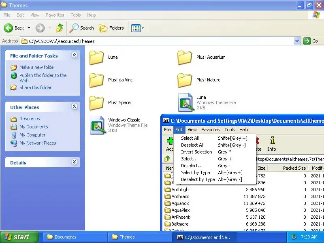
Task: Switch to Documents taskbar button
Action: [75, 237]
